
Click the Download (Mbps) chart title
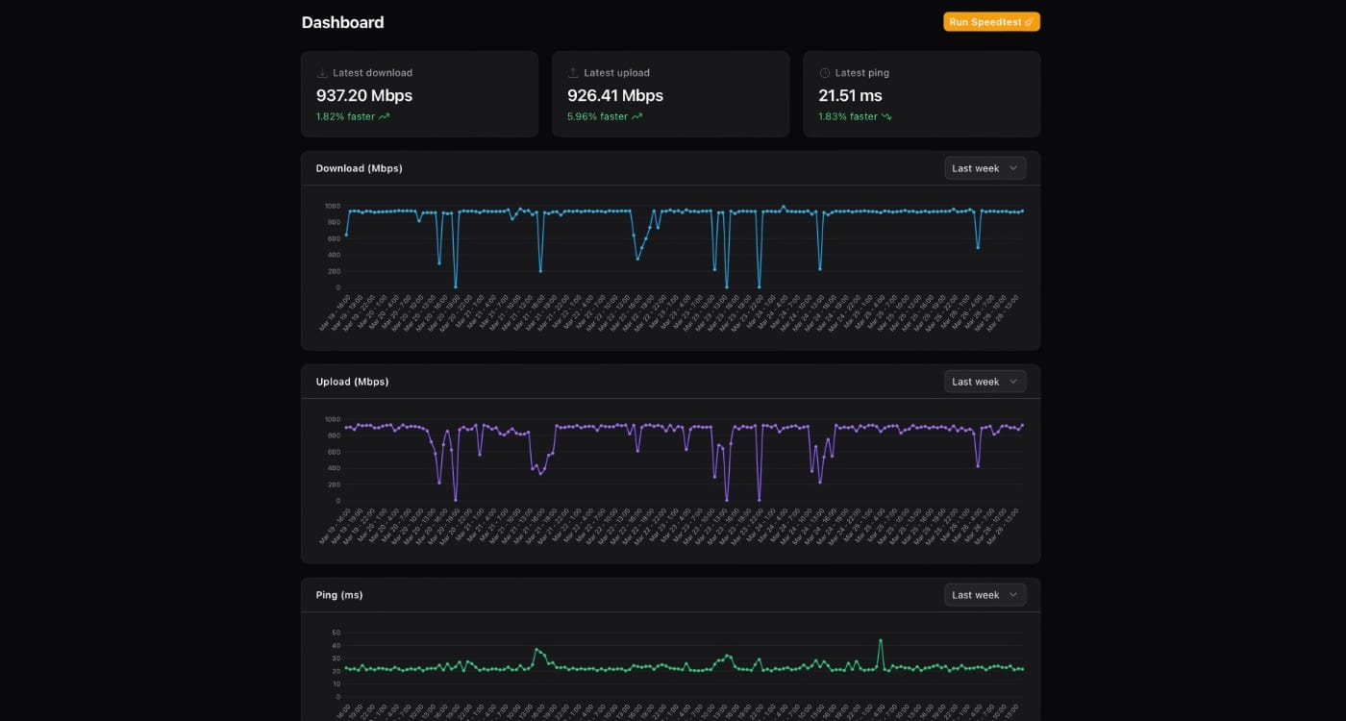pyautogui.click(x=359, y=168)
